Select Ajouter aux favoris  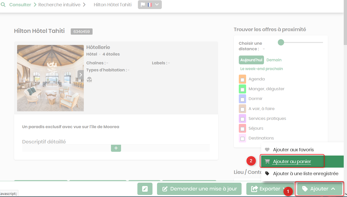(x=302, y=150)
